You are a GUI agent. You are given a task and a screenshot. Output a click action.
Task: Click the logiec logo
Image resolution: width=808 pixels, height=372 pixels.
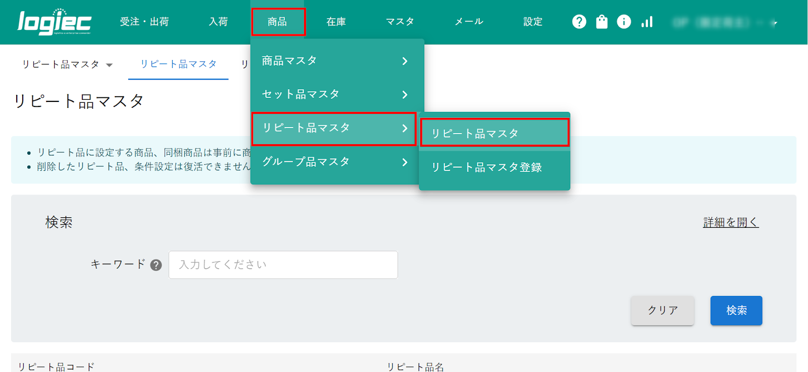[x=54, y=22]
